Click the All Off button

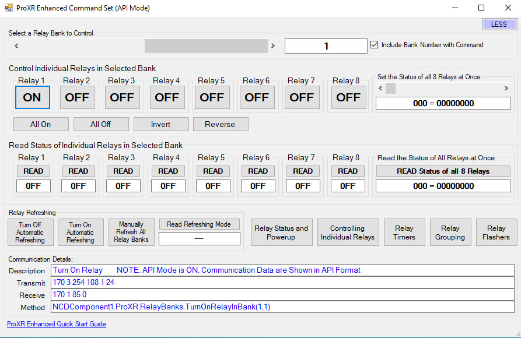101,124
